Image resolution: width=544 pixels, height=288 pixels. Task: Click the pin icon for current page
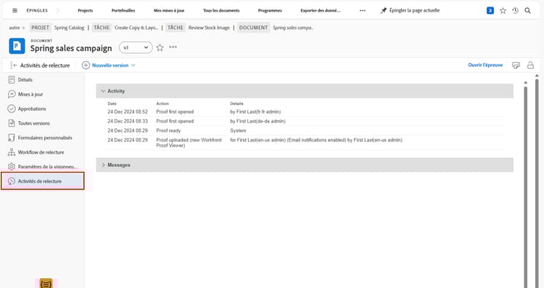click(x=384, y=10)
